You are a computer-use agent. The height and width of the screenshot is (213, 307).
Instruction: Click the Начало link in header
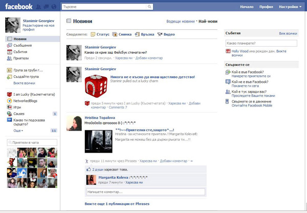247,7
